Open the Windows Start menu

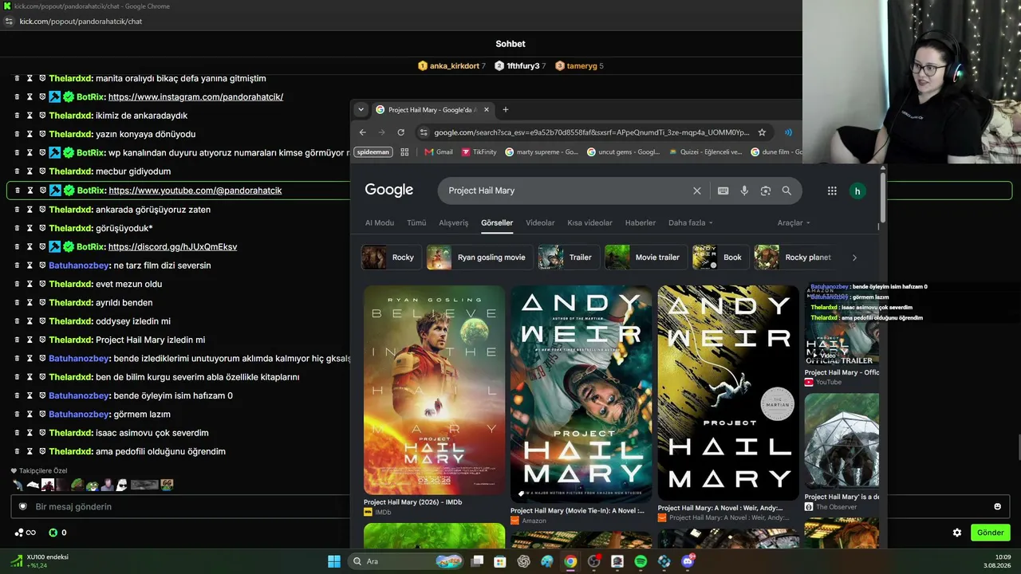(334, 561)
